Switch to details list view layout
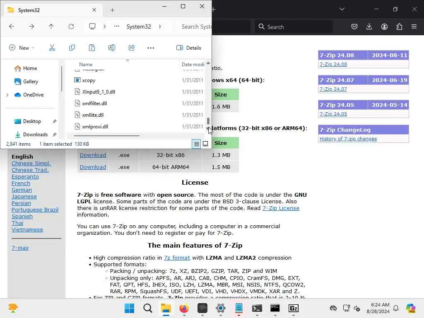Screen dimensions: 424x318 point(196,144)
